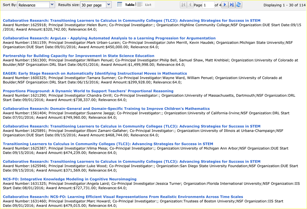Viewport: 307px width, 209px height.
Task: Open Partnership for Building Capacity award link
Action: pyautogui.click(x=79, y=56)
